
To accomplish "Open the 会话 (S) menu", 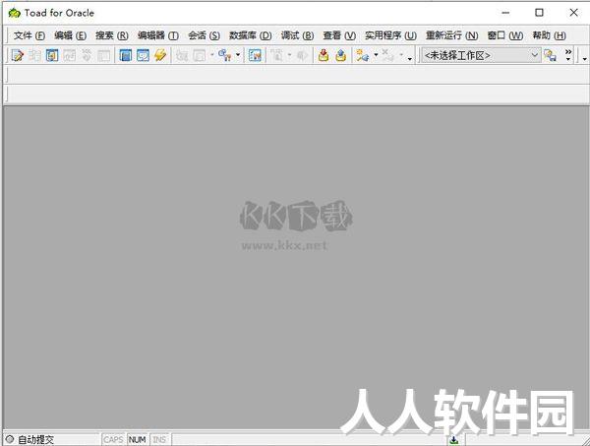I will (204, 35).
